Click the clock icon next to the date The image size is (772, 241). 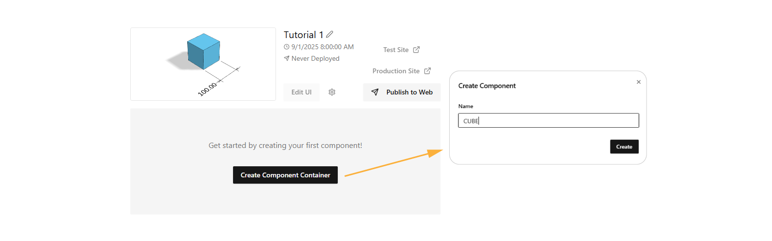(x=287, y=47)
